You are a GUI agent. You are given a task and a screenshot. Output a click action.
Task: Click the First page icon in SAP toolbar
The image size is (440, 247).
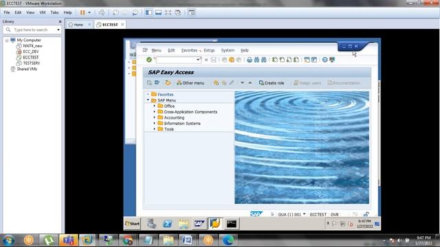(274, 60)
